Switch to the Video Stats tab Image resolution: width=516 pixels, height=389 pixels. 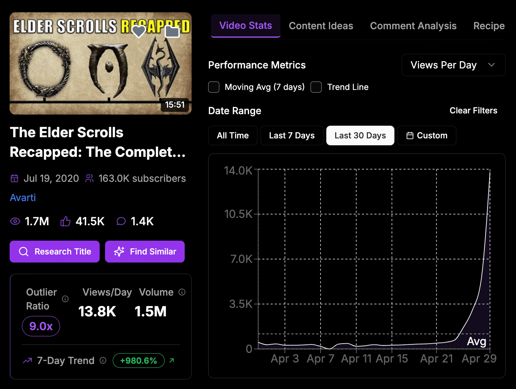245,26
